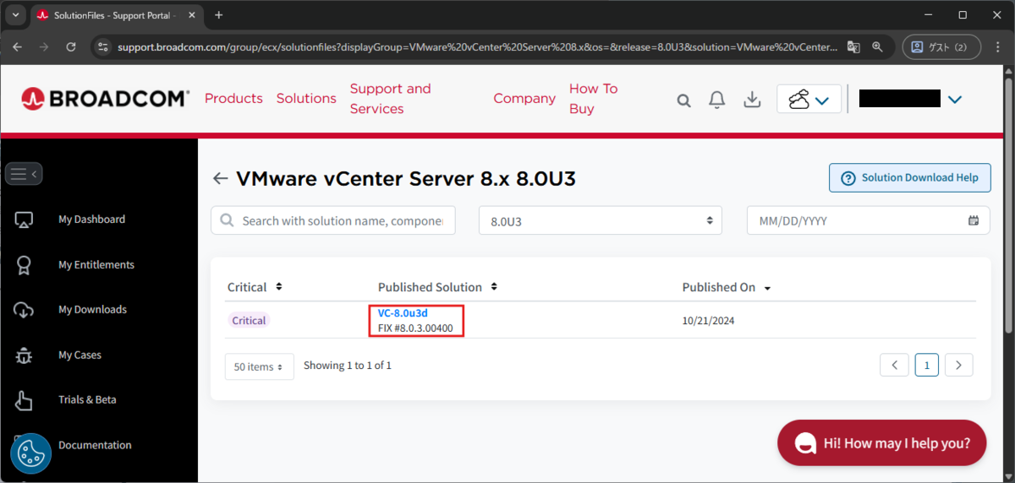Open the Support and Services menu

[390, 99]
